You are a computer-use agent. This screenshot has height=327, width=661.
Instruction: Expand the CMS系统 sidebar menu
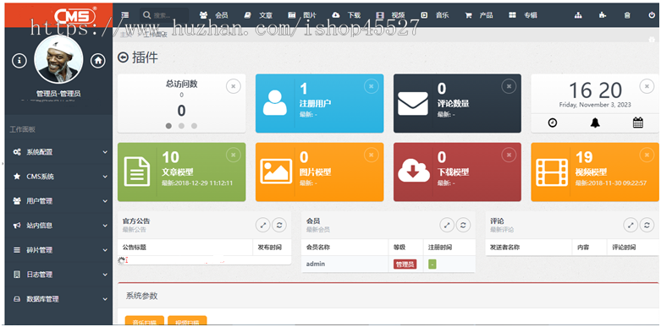tap(58, 177)
